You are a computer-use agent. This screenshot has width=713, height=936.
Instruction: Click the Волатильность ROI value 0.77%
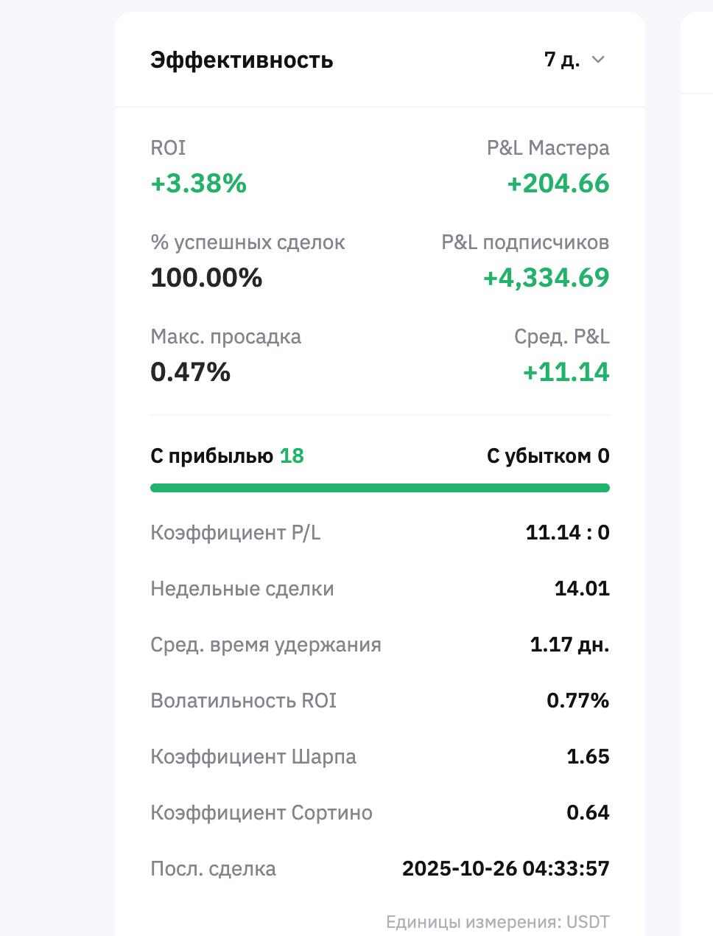point(578,700)
